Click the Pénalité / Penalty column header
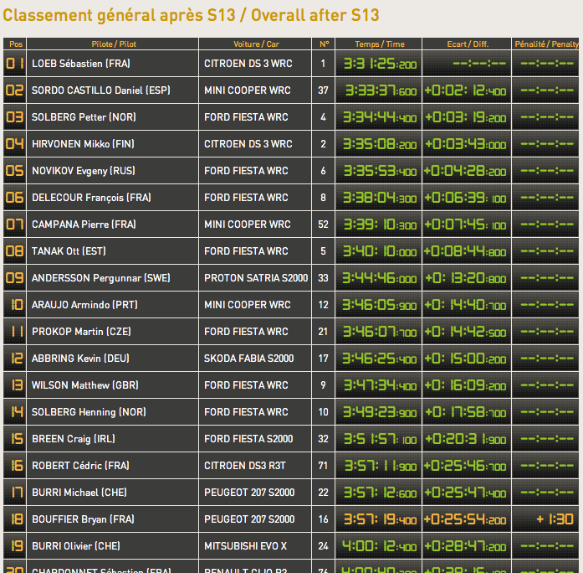 point(546,44)
